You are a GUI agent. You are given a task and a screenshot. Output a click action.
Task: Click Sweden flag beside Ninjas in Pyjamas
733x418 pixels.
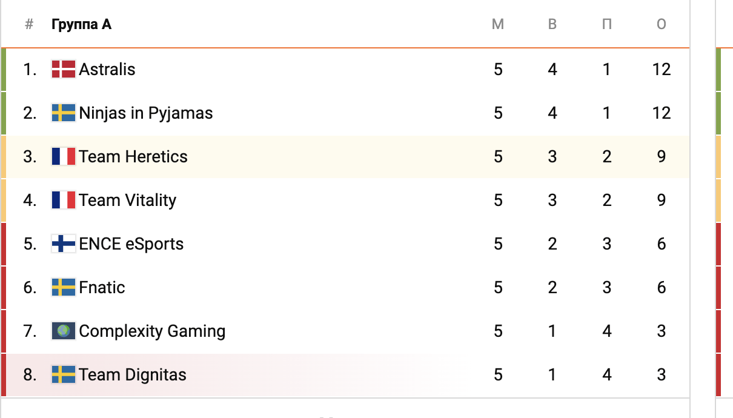pos(64,113)
